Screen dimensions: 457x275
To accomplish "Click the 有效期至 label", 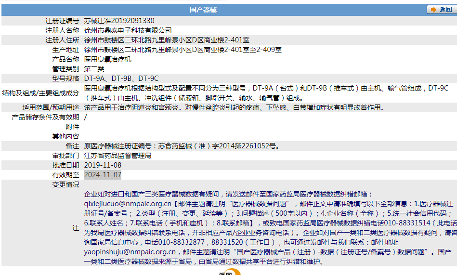I will (x=65, y=175).
